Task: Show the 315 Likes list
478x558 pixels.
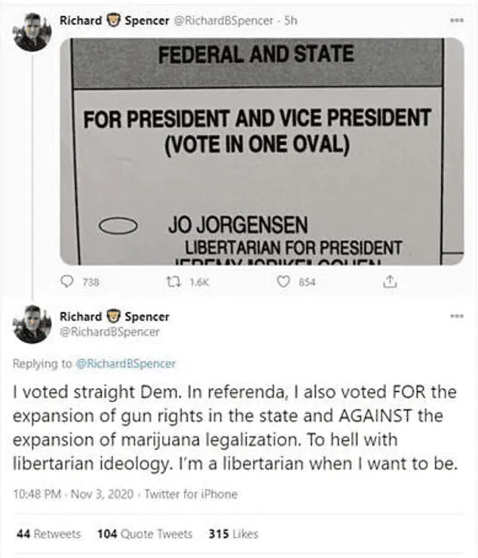Action: [233, 534]
